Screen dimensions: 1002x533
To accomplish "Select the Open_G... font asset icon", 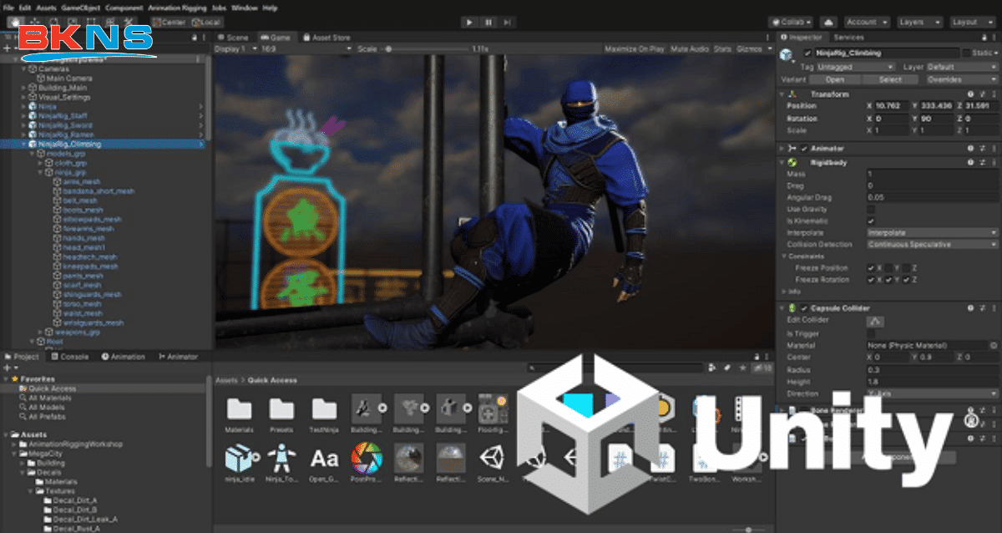I will click(324, 458).
